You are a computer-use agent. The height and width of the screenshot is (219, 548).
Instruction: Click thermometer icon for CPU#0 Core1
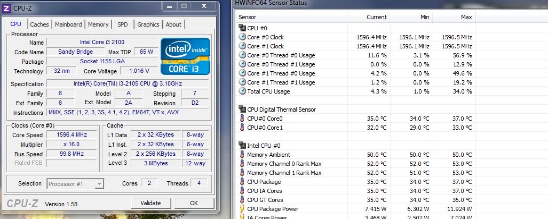click(x=242, y=128)
